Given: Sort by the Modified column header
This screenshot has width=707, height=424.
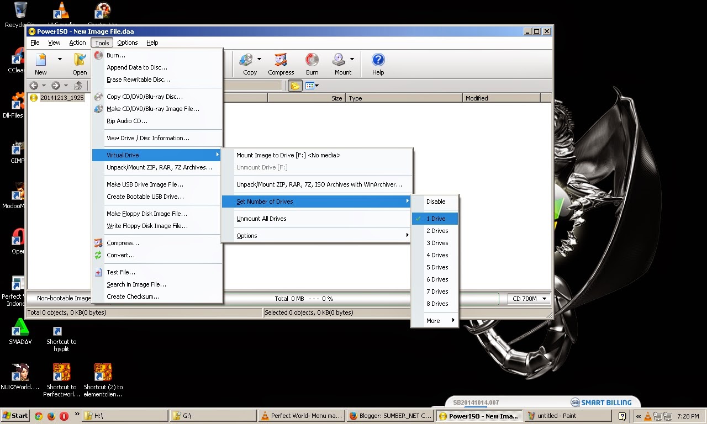Looking at the screenshot, I should (x=502, y=98).
